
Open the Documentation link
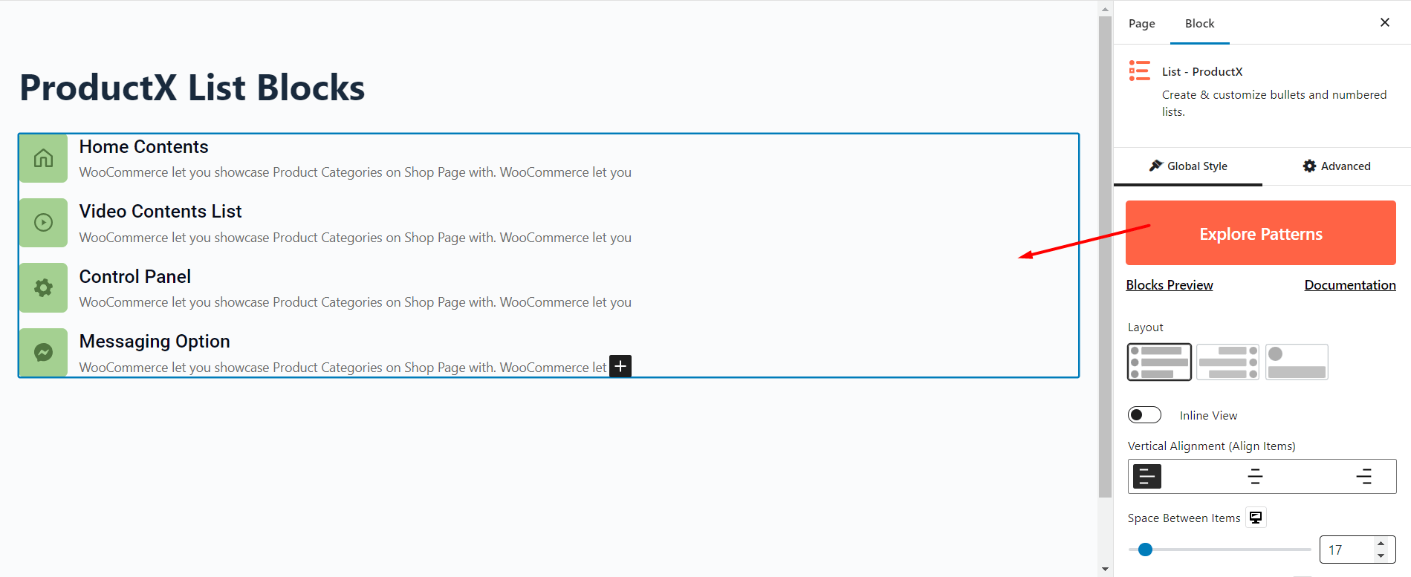click(x=1350, y=285)
